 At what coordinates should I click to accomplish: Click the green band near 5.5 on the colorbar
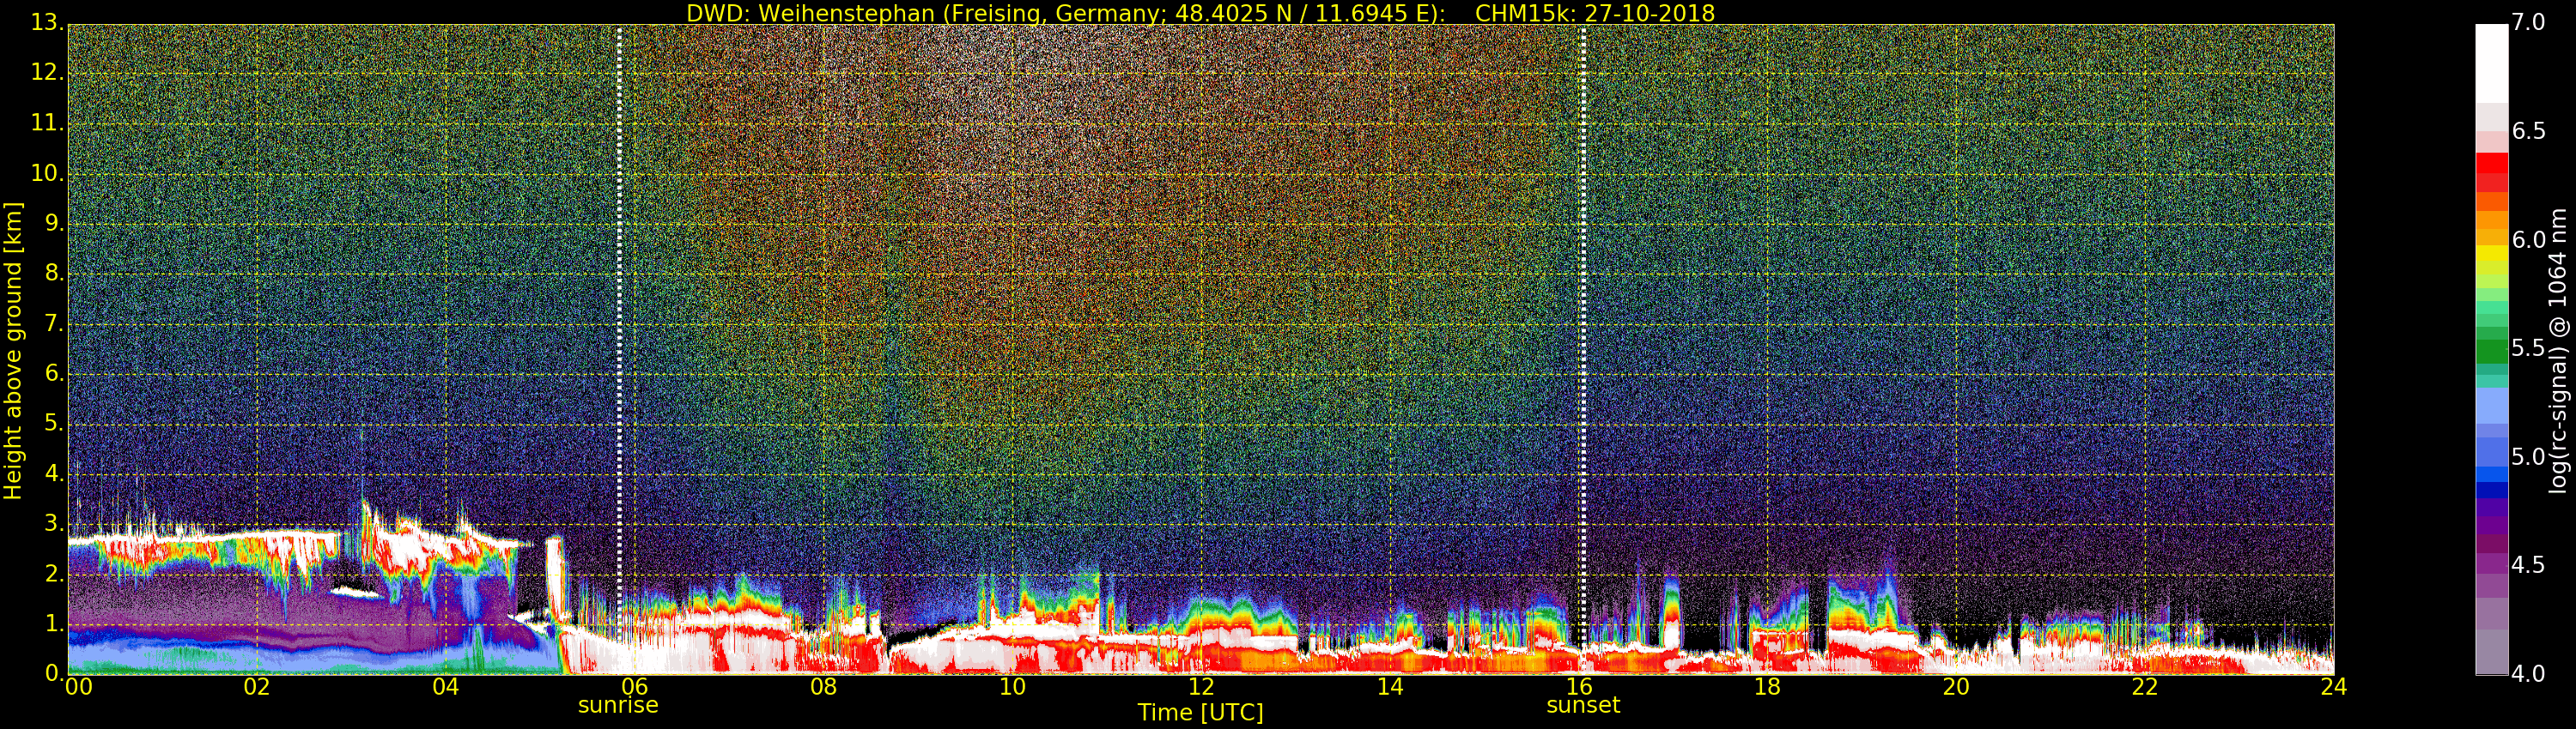tap(2491, 350)
